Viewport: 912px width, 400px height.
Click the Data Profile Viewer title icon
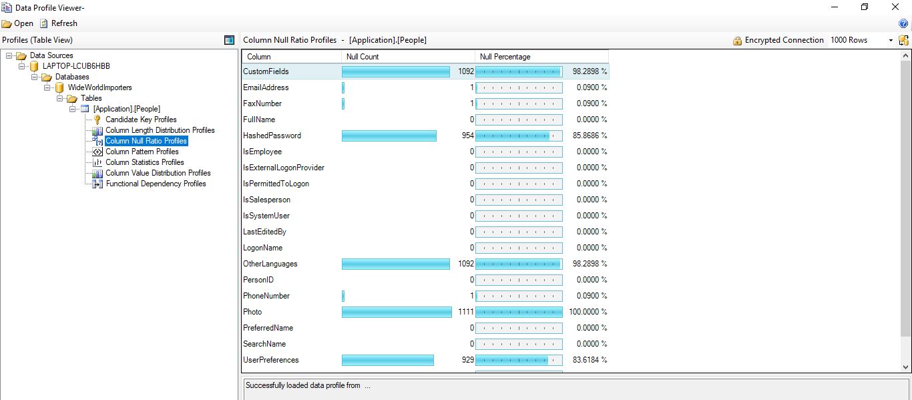click(7, 7)
